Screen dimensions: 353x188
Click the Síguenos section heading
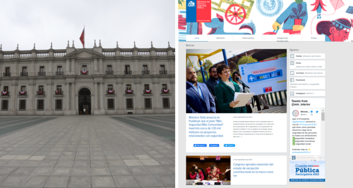point(294,50)
